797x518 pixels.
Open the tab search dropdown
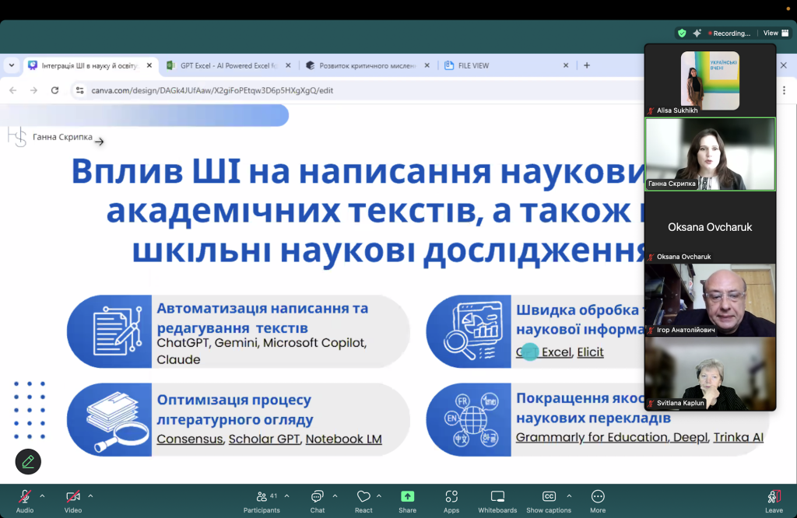(12, 65)
